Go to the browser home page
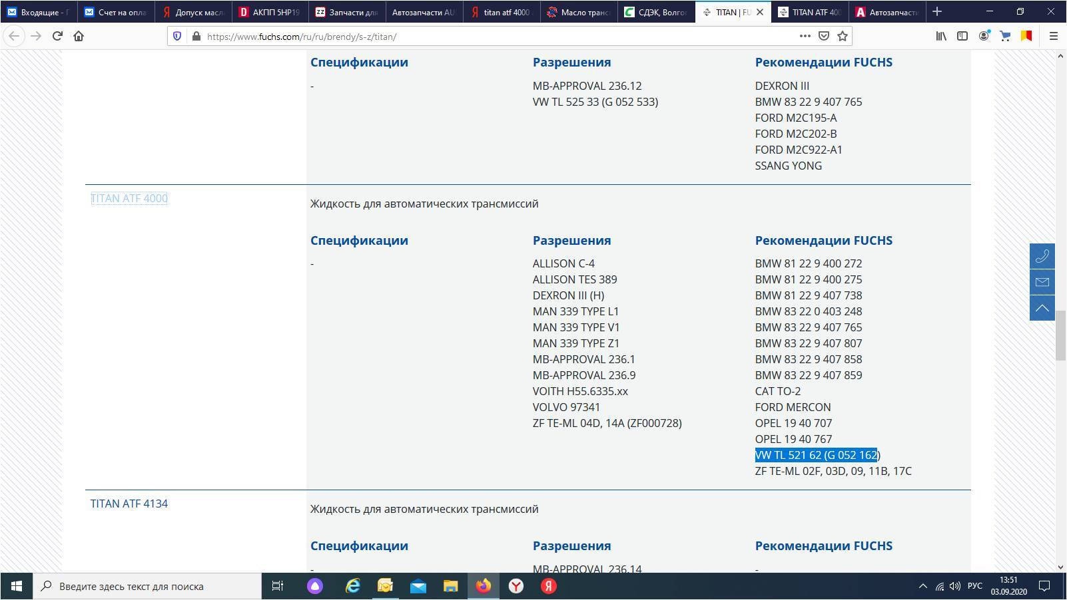The height and width of the screenshot is (600, 1067). pos(79,37)
